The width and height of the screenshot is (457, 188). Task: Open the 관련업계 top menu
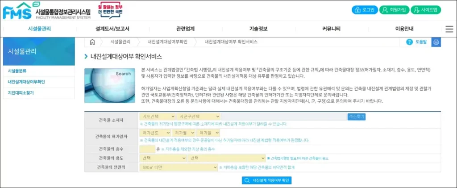click(185, 29)
